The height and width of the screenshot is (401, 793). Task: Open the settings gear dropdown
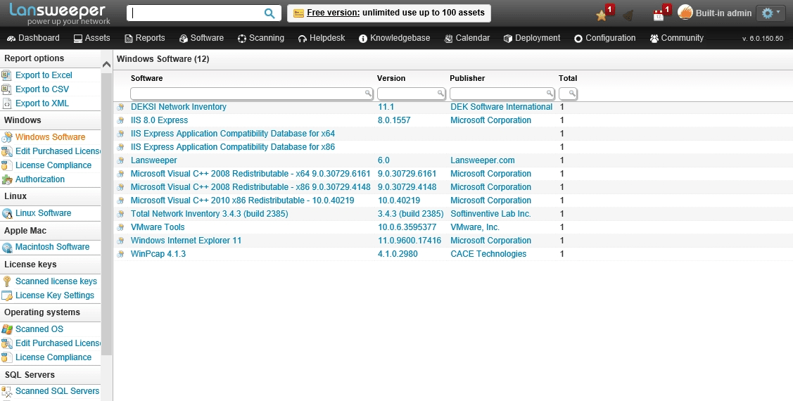[x=770, y=13]
